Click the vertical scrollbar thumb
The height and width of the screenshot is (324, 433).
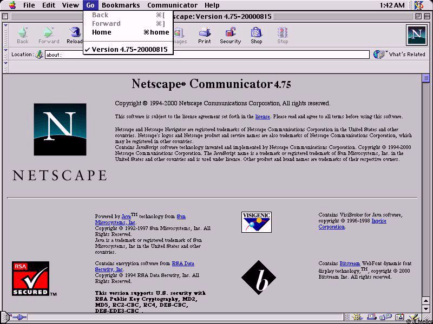[425, 78]
